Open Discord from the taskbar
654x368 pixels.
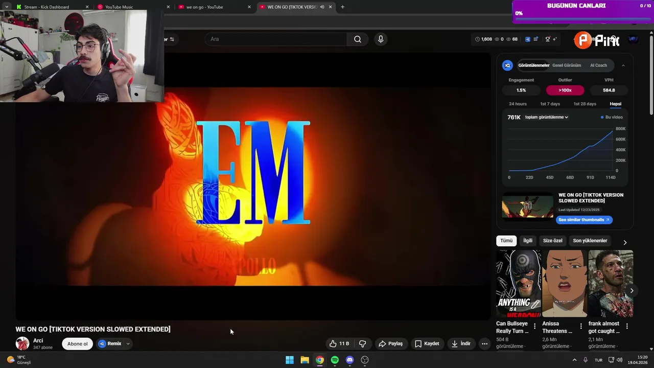point(349,360)
